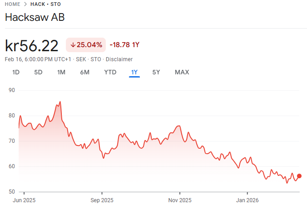Click the breadcrumb chevron arrow icon

pyautogui.click(x=25, y=4)
